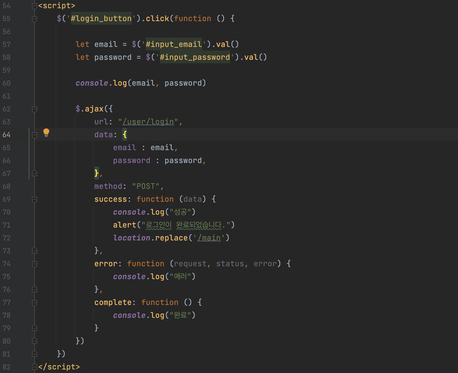Click the success: property name
The height and width of the screenshot is (373, 458).
pos(111,199)
